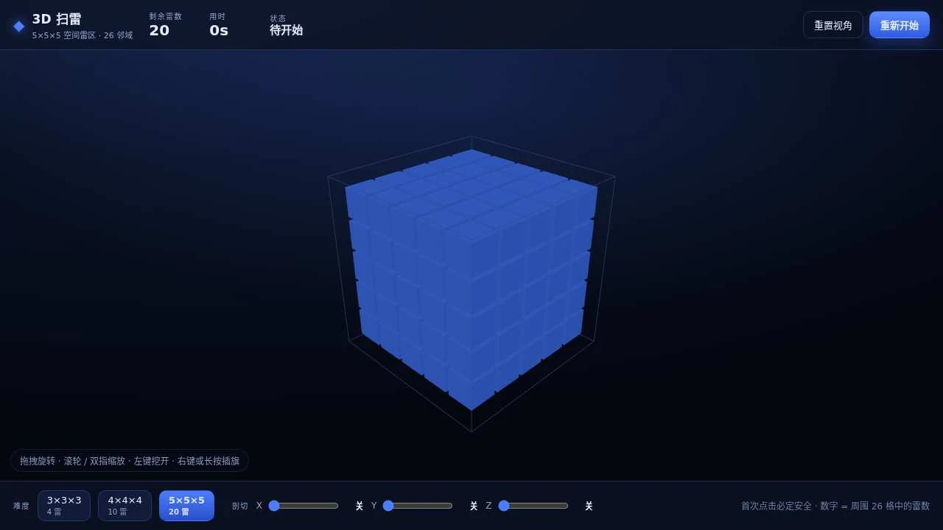
Task: Click the elapsed time 0s value
Action: point(219,30)
